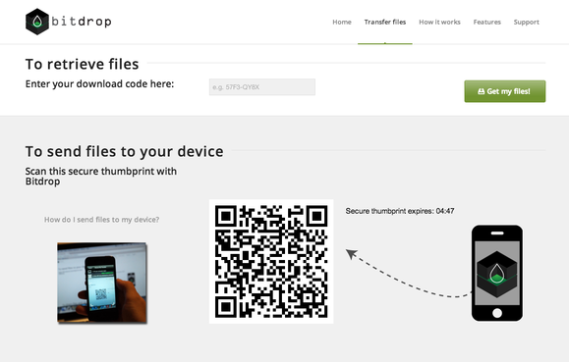
Task: Click the smartphone illustration with Bitdrop logo
Action: [x=497, y=273]
